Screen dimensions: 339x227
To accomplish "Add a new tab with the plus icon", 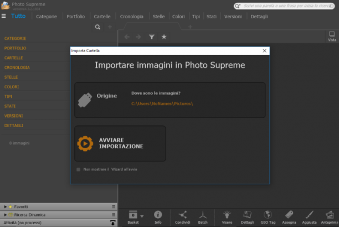I will (x=190, y=27).
